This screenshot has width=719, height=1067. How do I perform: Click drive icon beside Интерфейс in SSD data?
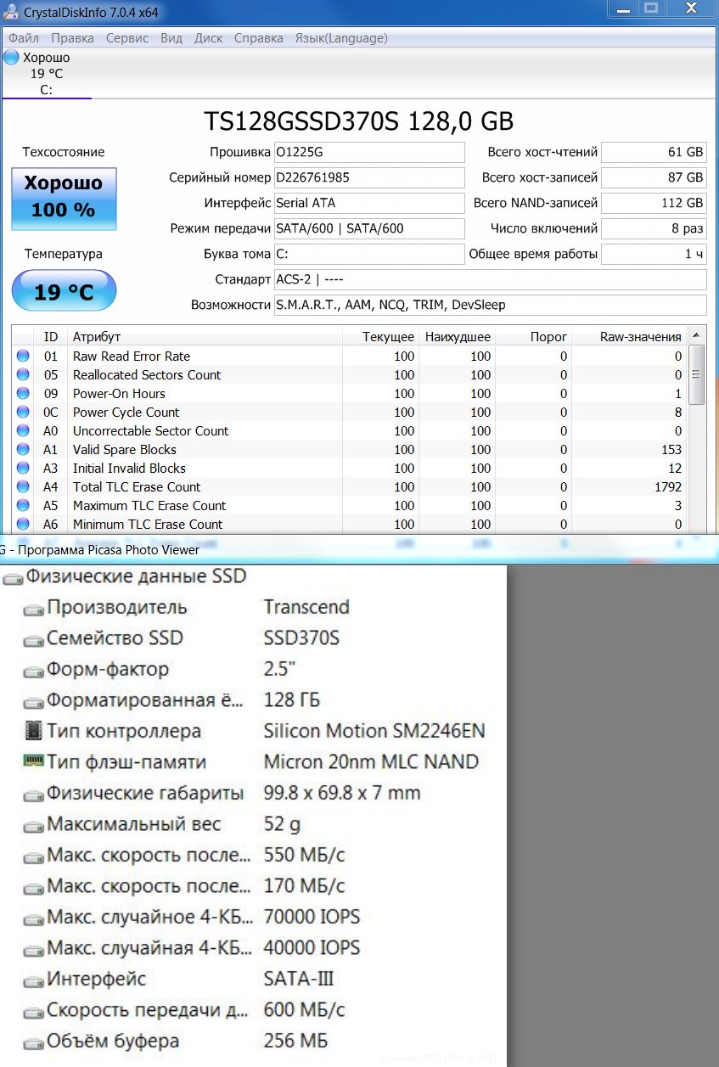point(33,981)
